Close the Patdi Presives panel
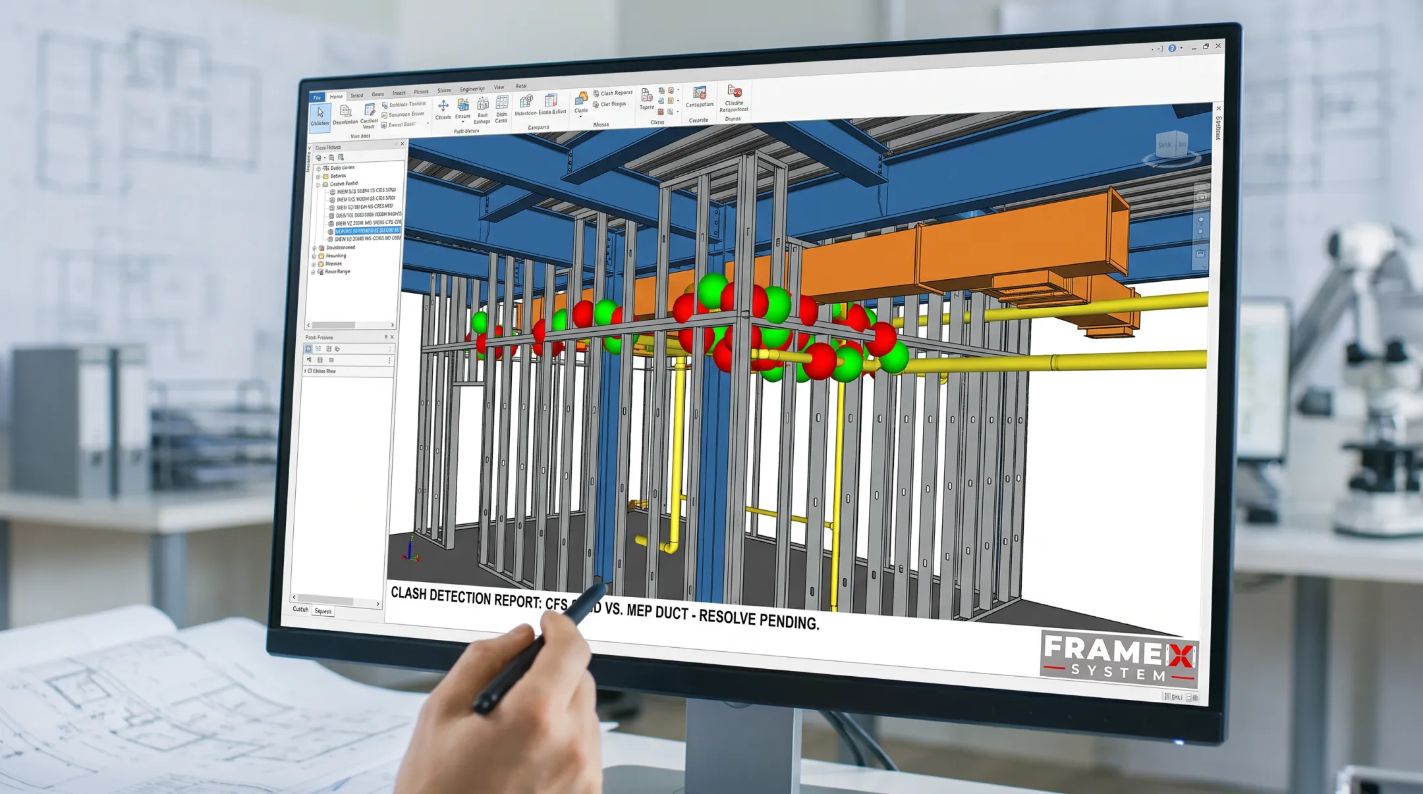Screen dimensions: 1423x794 pos(392,337)
